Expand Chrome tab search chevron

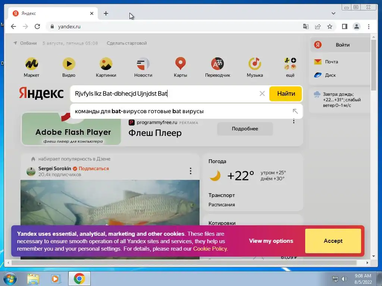tap(334, 13)
